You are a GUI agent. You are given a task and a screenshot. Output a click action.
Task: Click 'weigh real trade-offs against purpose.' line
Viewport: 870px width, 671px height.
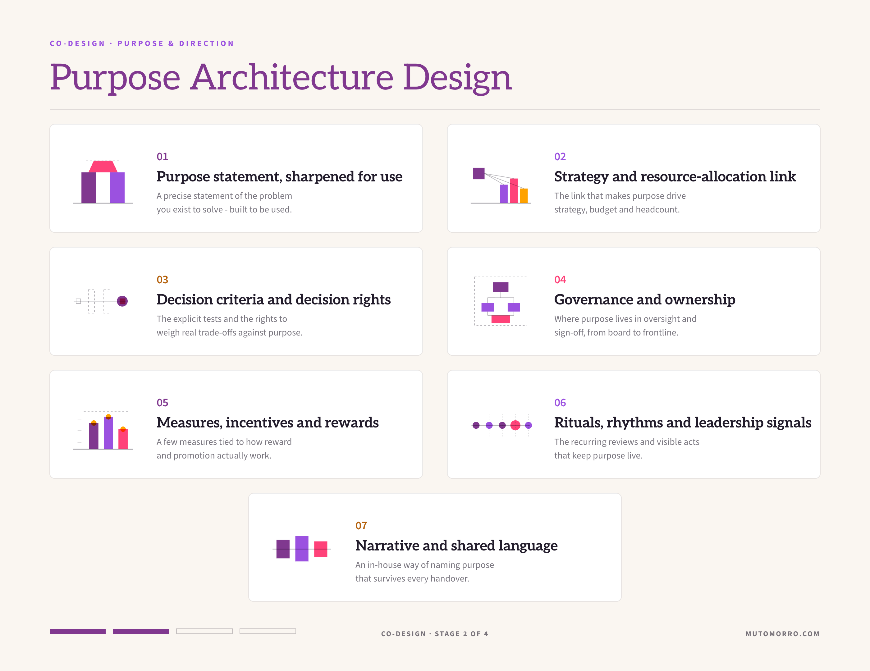pyautogui.click(x=229, y=332)
